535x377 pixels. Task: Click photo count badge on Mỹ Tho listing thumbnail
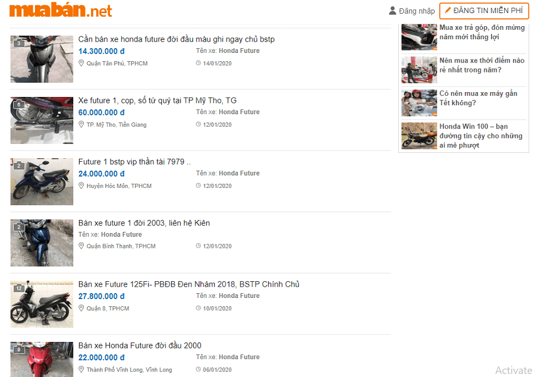click(19, 105)
